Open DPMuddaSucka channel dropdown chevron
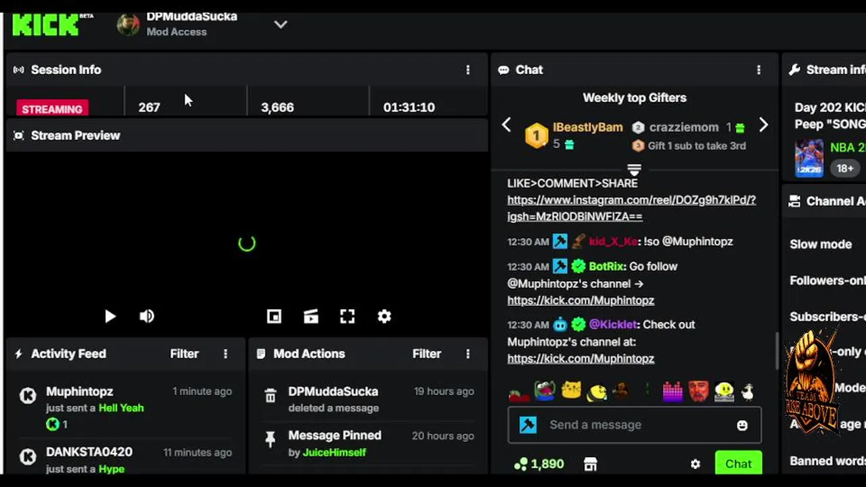Viewport: 866px width, 487px height. coord(280,24)
